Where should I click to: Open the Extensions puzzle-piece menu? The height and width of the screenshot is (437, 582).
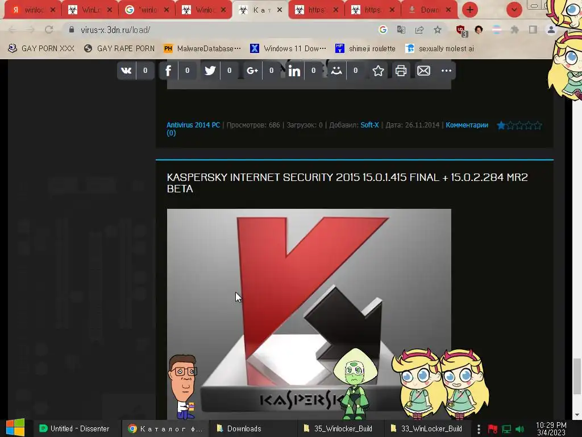[514, 30]
